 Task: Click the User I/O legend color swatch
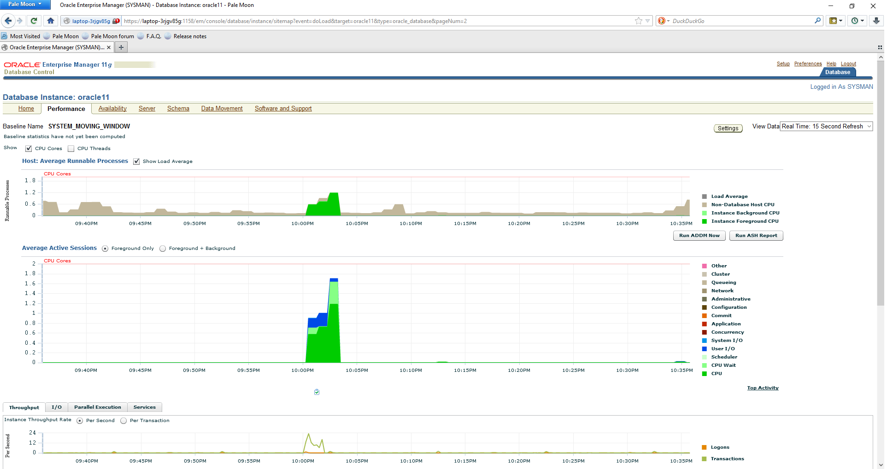[x=704, y=349]
